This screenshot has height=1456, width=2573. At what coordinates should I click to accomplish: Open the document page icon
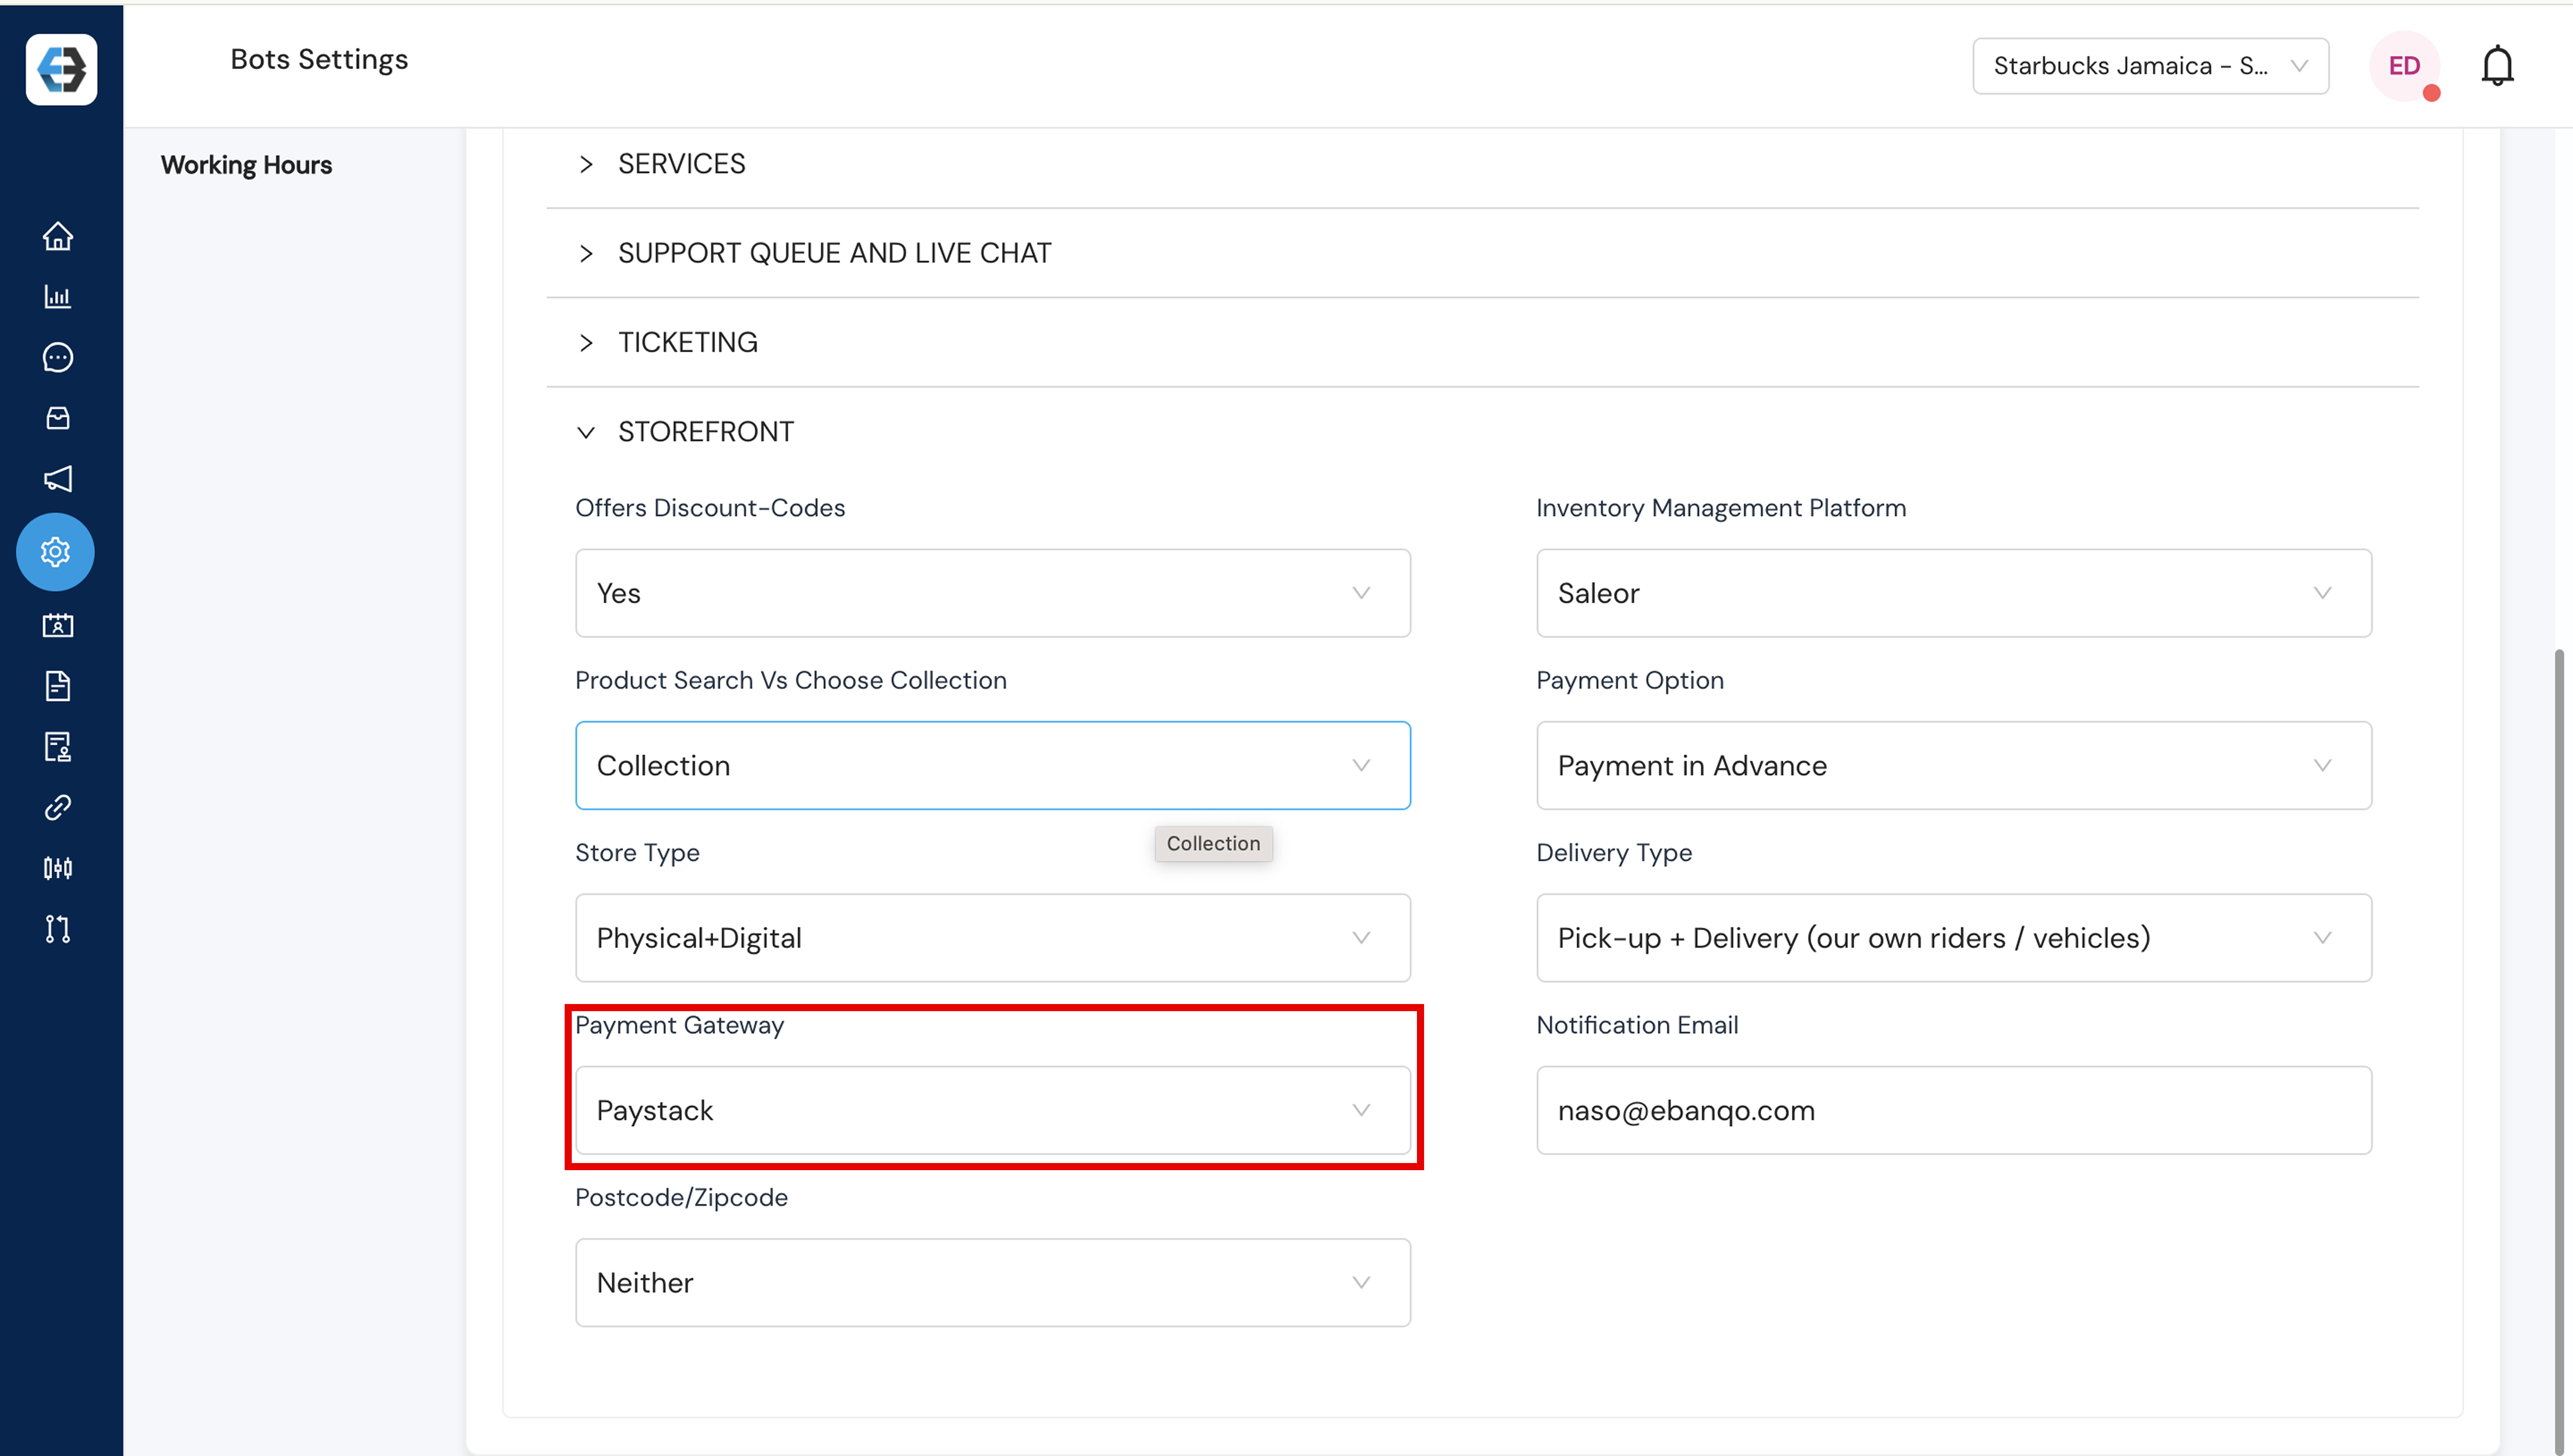57,686
